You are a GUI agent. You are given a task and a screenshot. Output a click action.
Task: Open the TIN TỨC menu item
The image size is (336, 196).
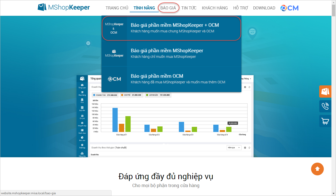[189, 8]
